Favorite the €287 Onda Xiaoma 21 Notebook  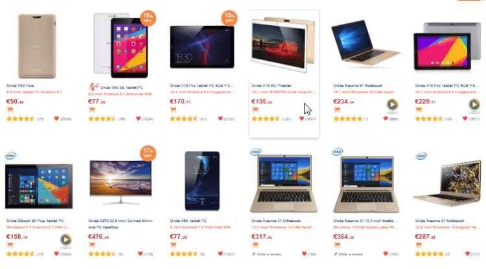point(467,254)
